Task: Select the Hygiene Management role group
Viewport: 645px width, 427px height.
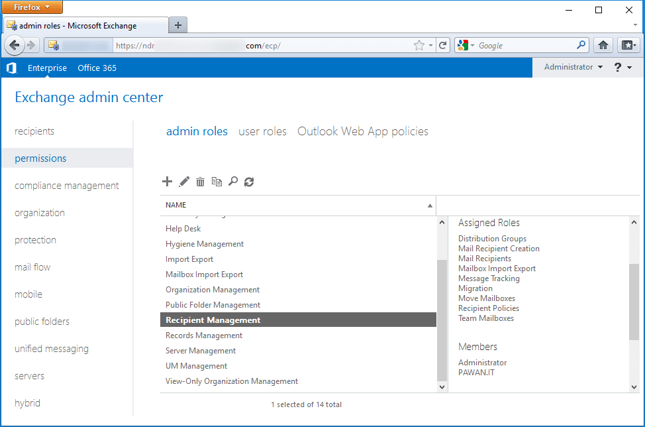Action: point(298,244)
